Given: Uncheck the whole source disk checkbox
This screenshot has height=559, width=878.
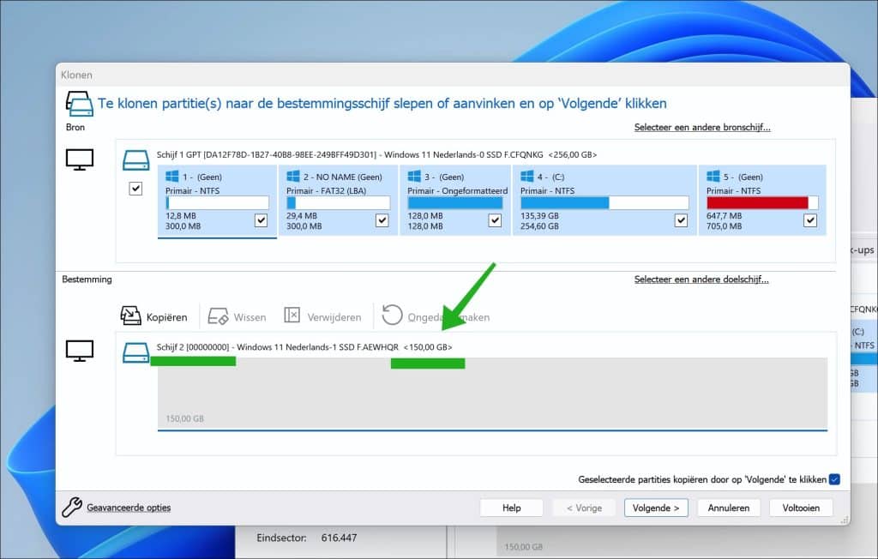Looking at the screenshot, I should click(x=135, y=189).
